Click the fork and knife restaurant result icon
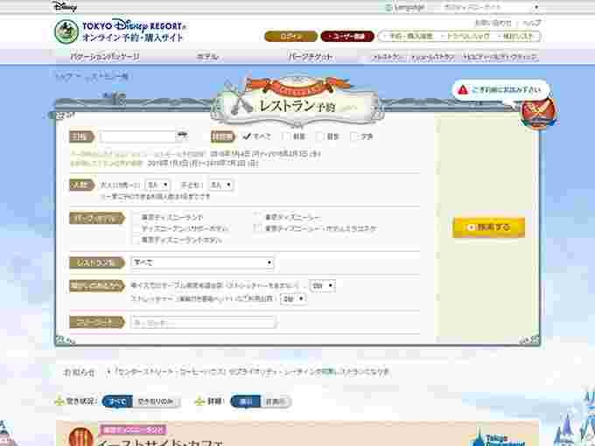 coord(80,437)
